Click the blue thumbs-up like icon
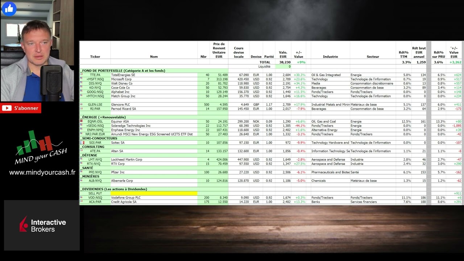Image resolution: width=464 pixels, height=261 pixels. click(9, 9)
